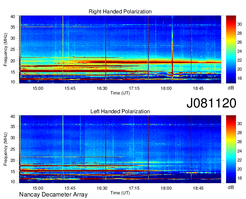Click the 'dB' label under upper colorbar

pyautogui.click(x=231, y=88)
